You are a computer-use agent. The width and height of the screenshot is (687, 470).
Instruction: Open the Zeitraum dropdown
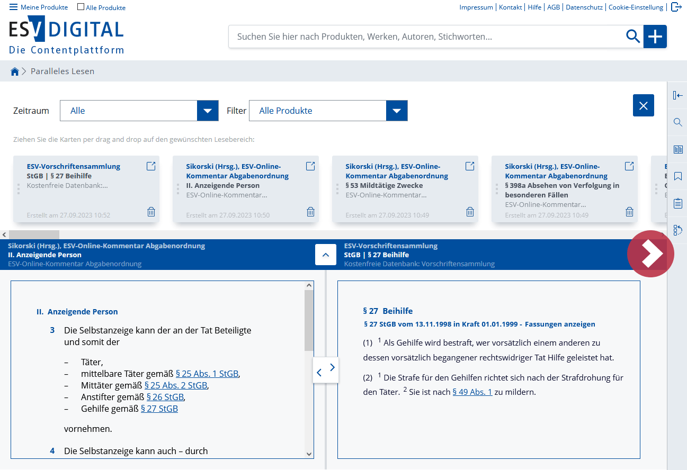139,111
